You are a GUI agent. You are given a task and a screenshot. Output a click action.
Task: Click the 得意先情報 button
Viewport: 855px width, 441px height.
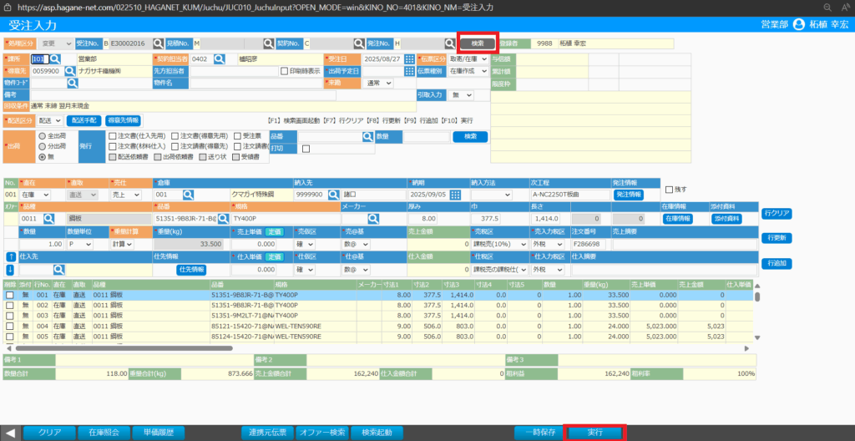124,120
